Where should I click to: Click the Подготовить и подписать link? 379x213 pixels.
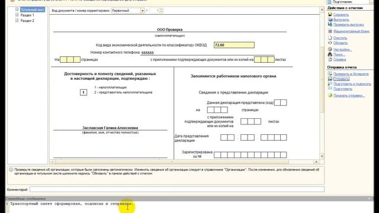(352, 84)
